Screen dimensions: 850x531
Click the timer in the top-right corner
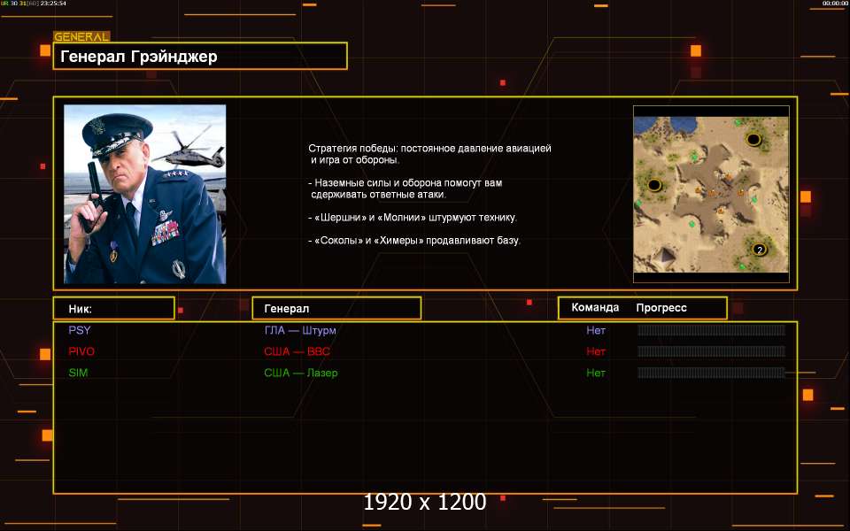point(835,4)
